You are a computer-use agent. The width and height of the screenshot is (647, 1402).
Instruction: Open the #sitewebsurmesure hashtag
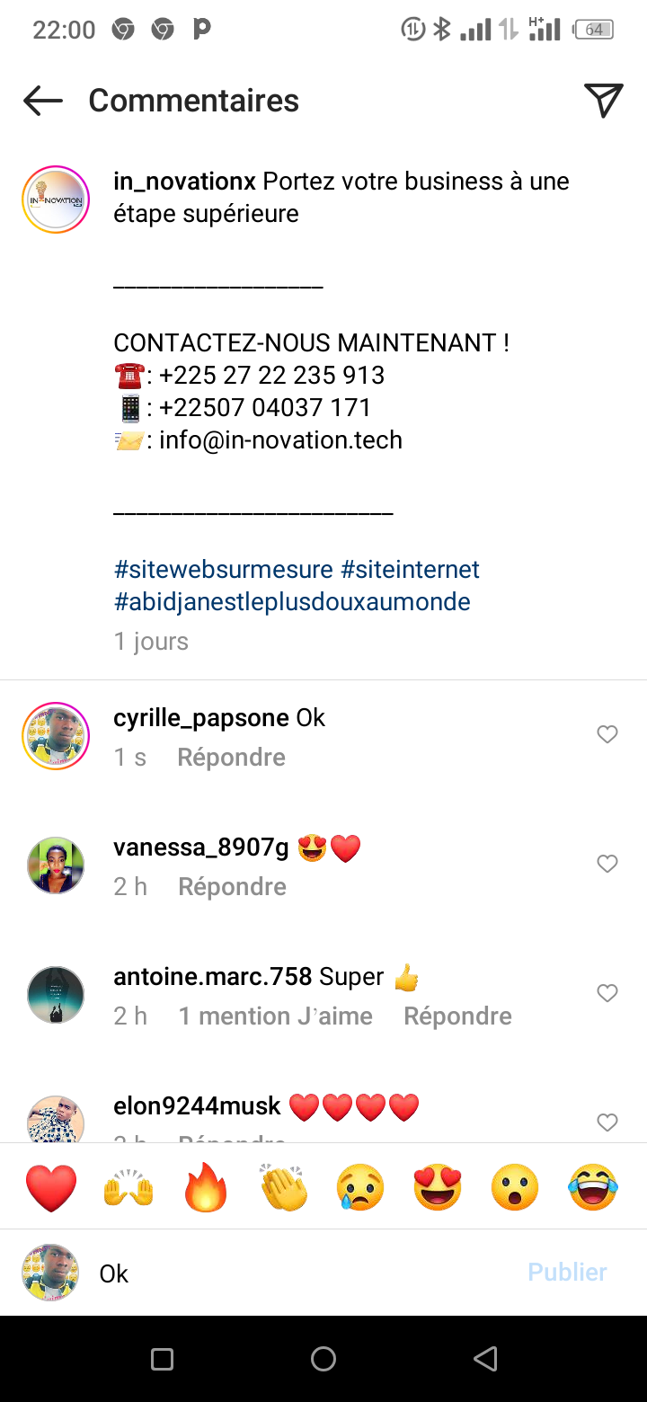[223, 570]
